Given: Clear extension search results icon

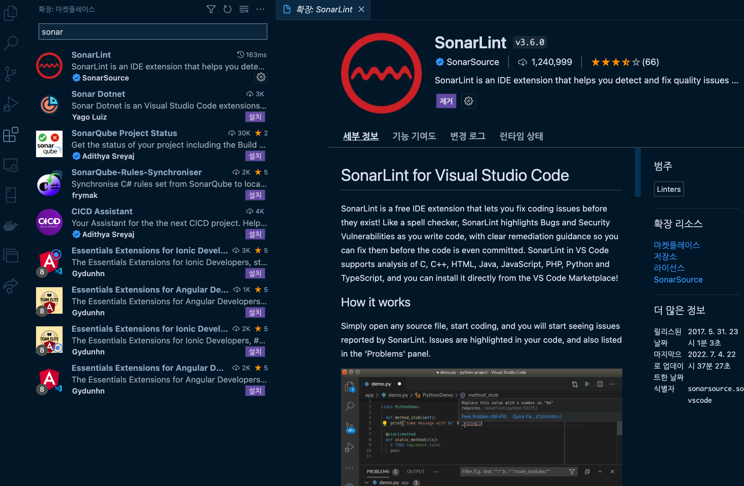Looking at the screenshot, I should [x=244, y=9].
